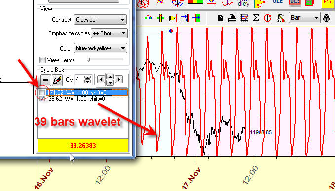Screen dimensions: 335x191
Task: Click the right arrow shift button
Action: (119, 80)
